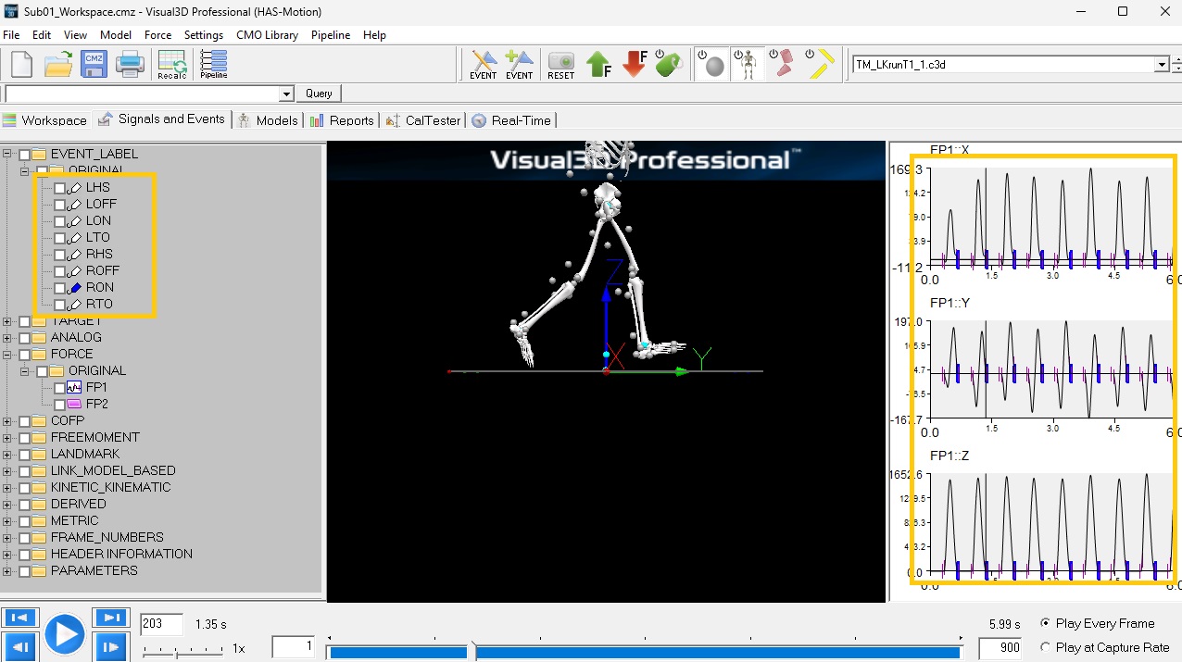Open the Pipeline workshop icon

214,65
